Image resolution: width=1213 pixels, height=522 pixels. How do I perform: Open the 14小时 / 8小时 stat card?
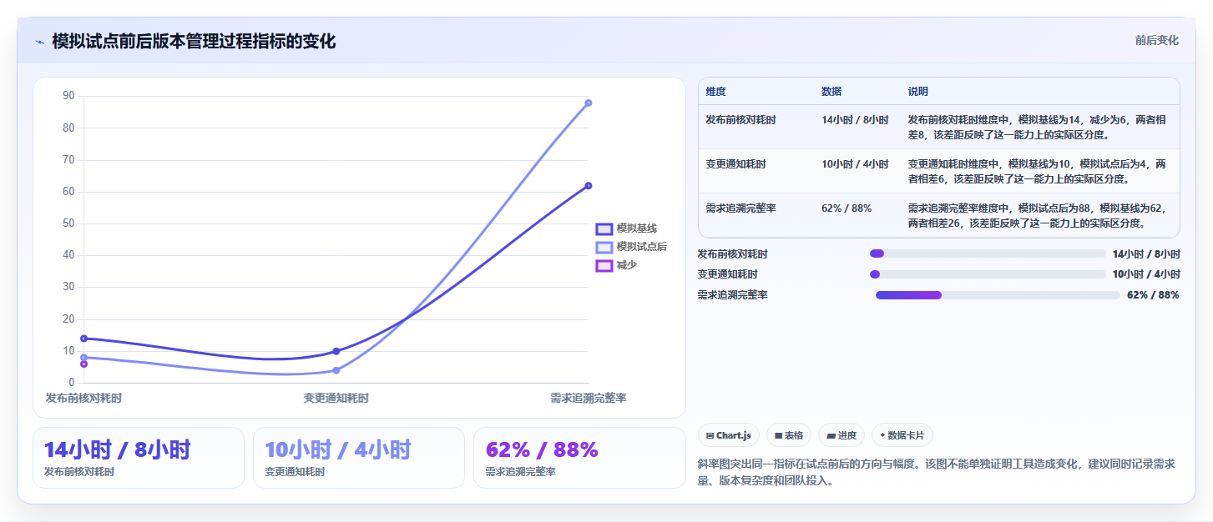[139, 458]
